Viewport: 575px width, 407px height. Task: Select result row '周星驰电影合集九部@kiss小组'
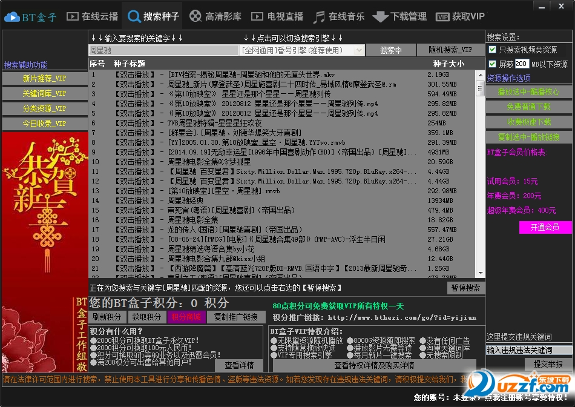tap(283, 259)
